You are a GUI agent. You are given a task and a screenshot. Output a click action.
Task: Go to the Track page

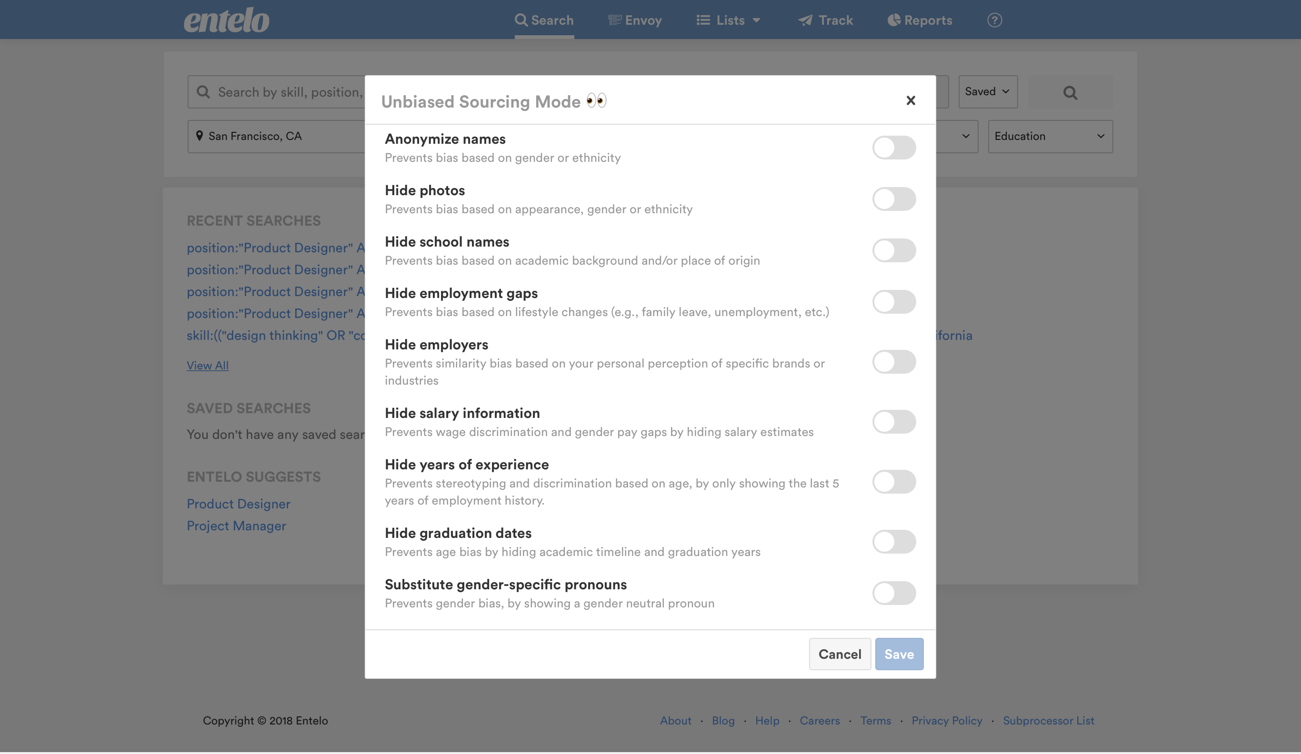point(826,20)
